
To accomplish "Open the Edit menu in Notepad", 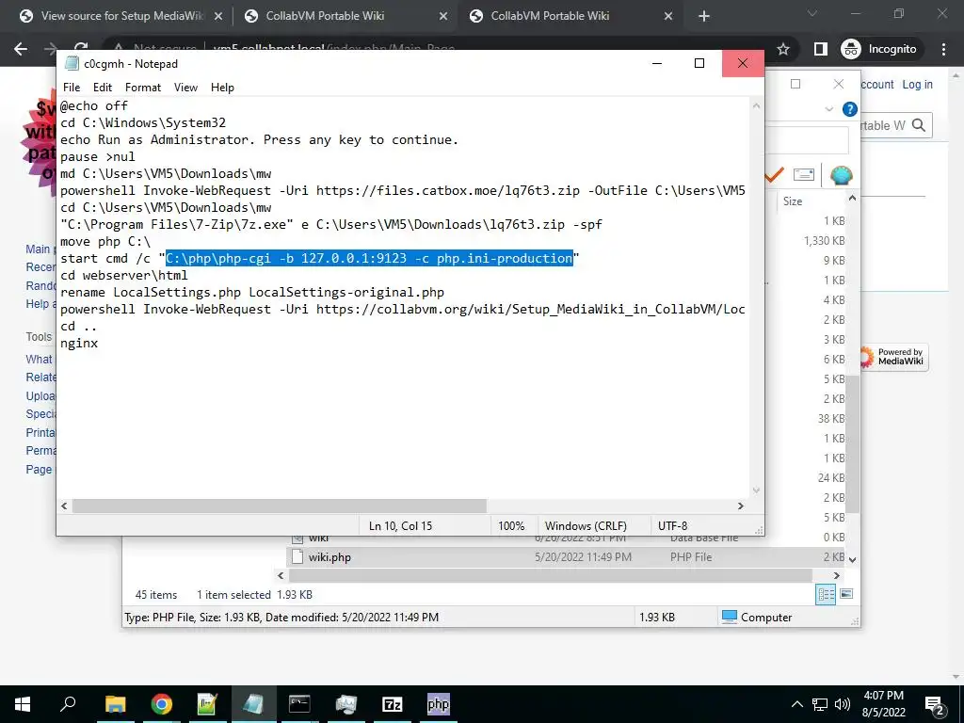I will pyautogui.click(x=102, y=88).
